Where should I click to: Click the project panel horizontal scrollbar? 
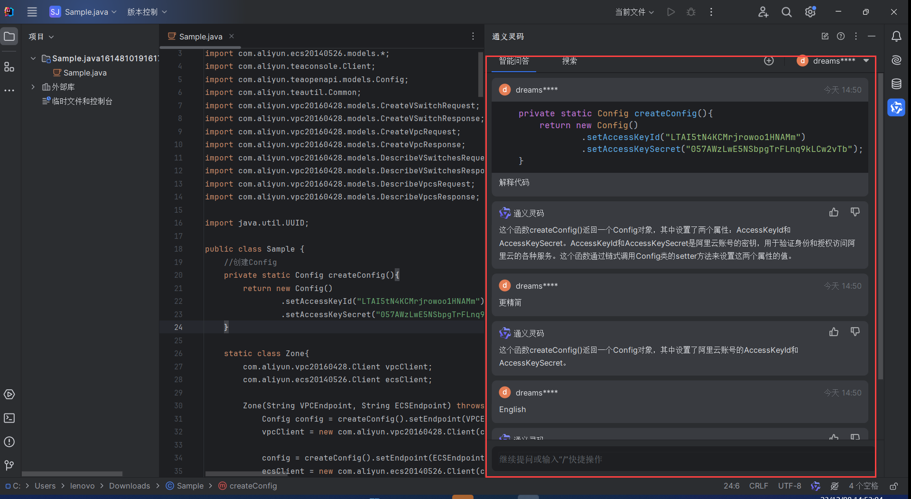click(72, 474)
